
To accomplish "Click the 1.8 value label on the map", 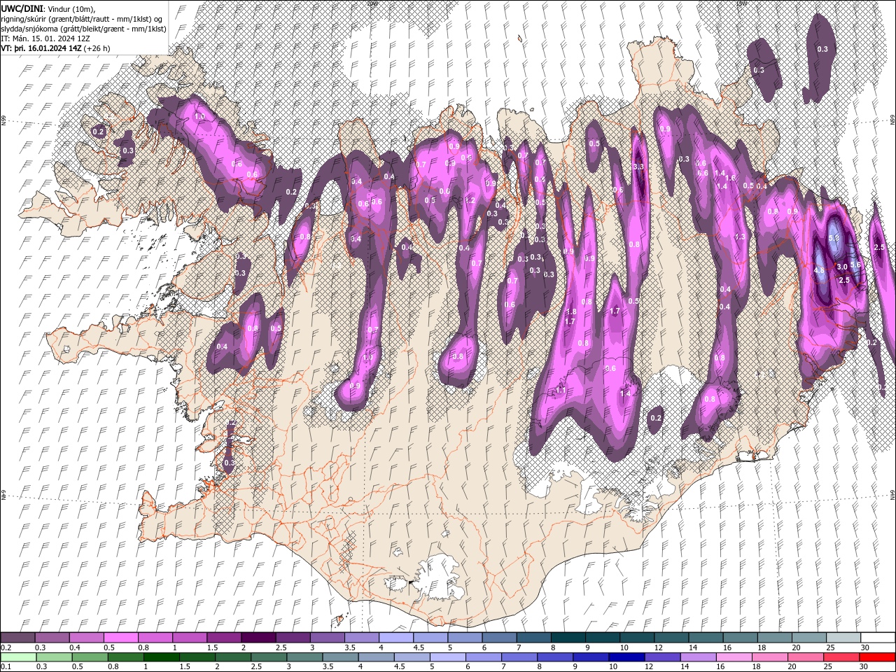I will point(570,312).
